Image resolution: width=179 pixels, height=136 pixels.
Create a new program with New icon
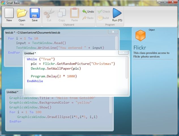point(9,13)
